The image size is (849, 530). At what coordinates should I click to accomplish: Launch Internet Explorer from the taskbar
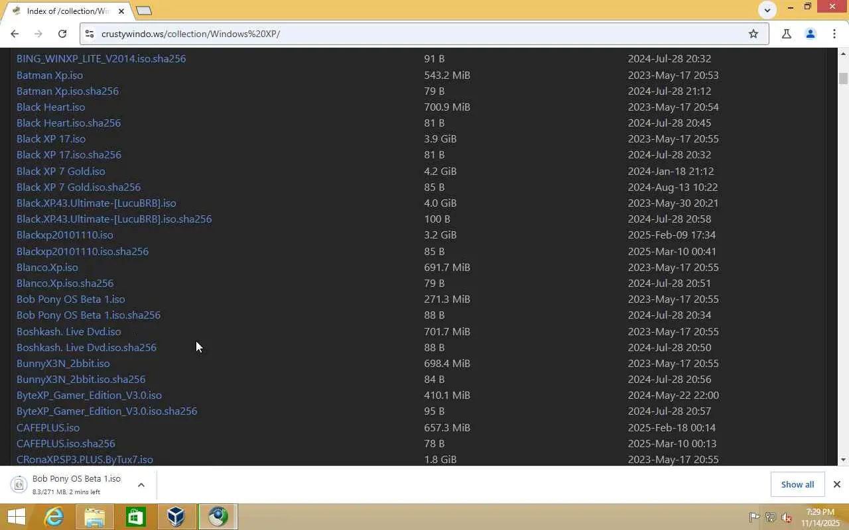coord(53,517)
